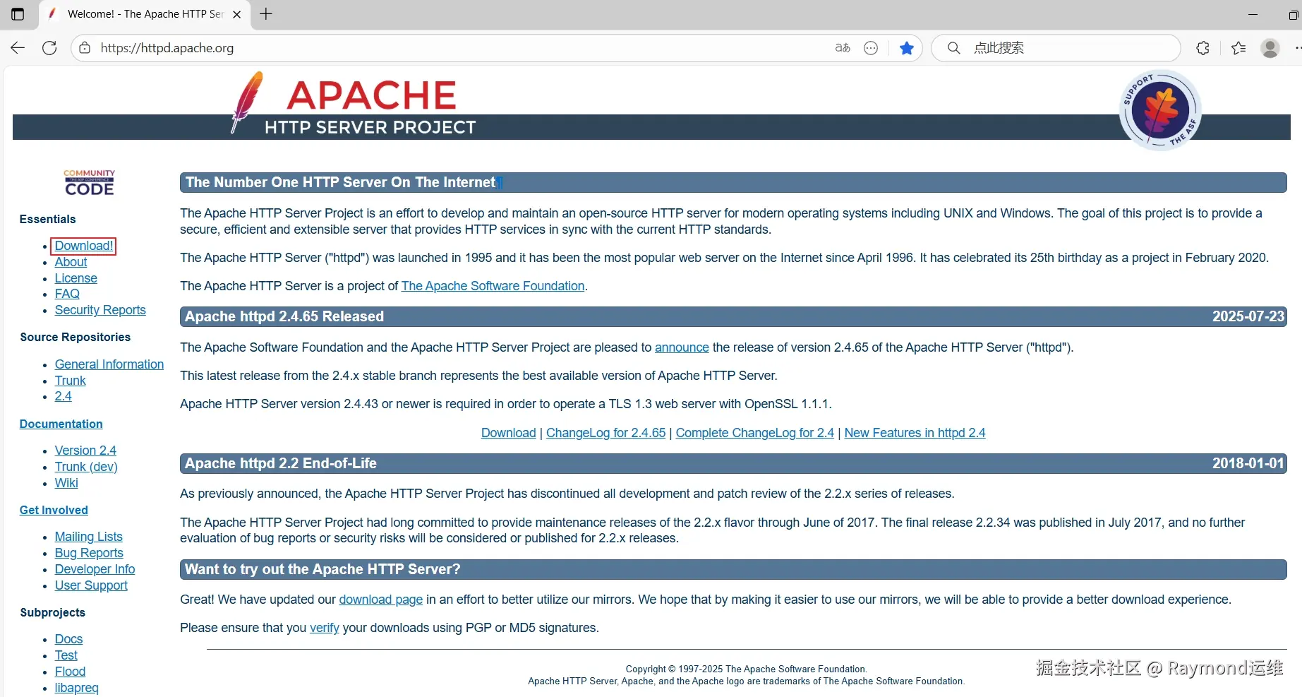Click the site info lock icon
Viewport: 1302px width, 697px height.
(x=85, y=48)
